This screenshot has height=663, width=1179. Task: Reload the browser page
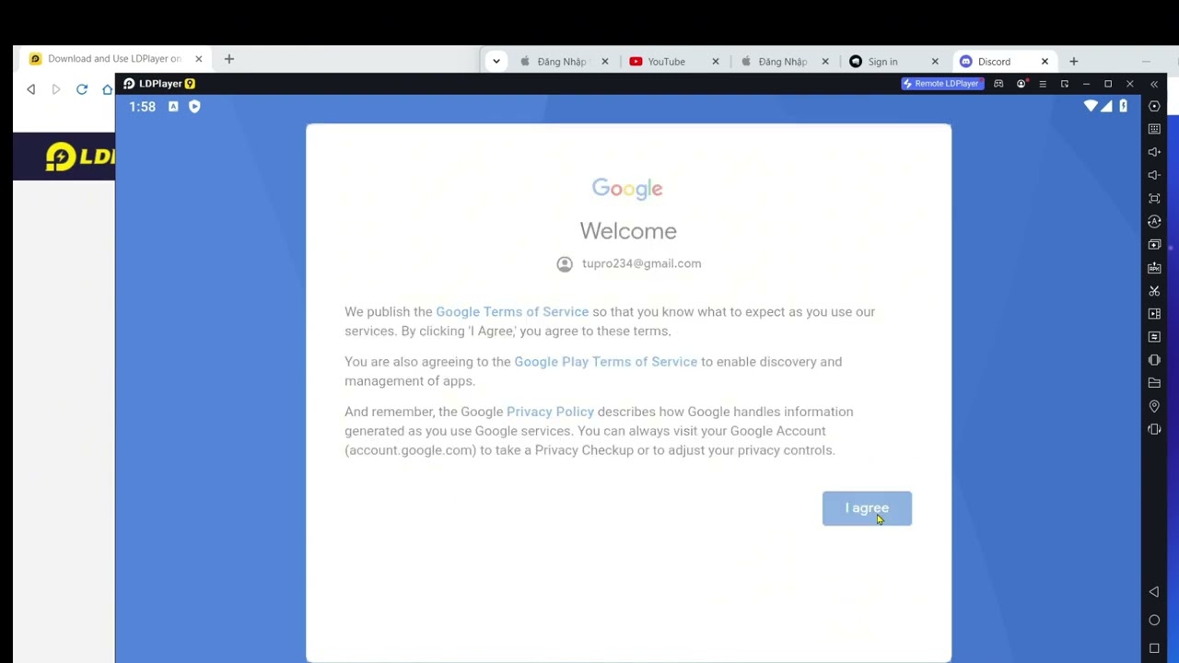click(x=82, y=89)
